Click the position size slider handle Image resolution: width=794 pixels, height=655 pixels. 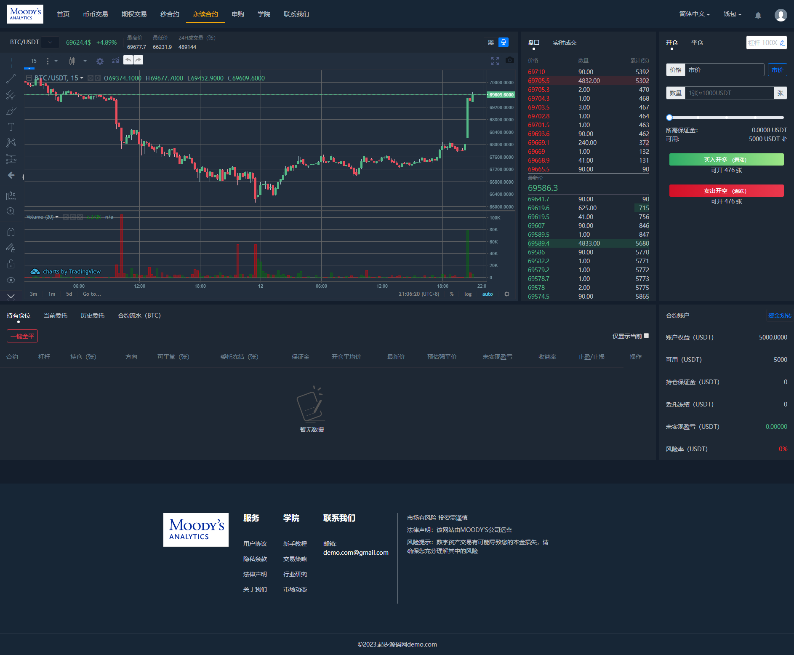(669, 118)
